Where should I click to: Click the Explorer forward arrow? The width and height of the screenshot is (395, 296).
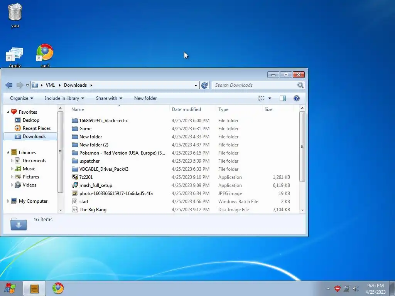click(x=19, y=85)
